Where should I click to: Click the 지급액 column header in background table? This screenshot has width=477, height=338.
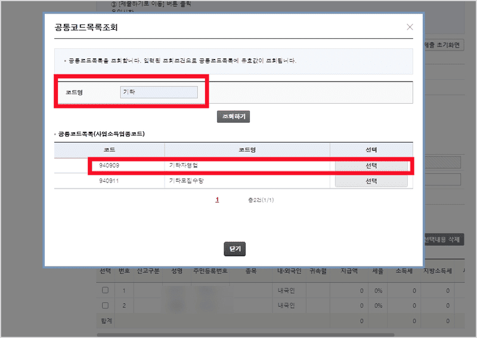click(349, 271)
